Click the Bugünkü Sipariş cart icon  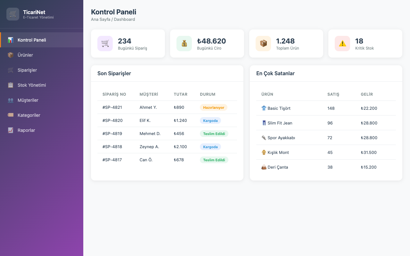105,44
